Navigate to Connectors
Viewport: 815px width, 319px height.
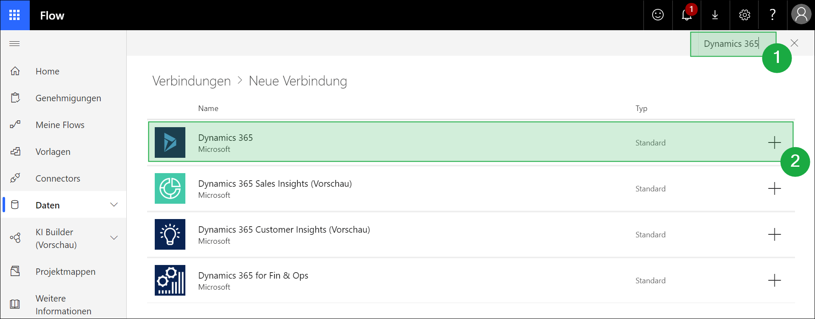pos(58,179)
